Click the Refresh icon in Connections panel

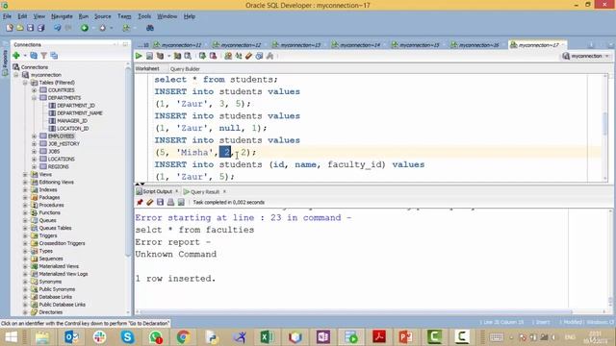34,56
